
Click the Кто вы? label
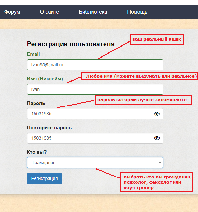point(37,152)
